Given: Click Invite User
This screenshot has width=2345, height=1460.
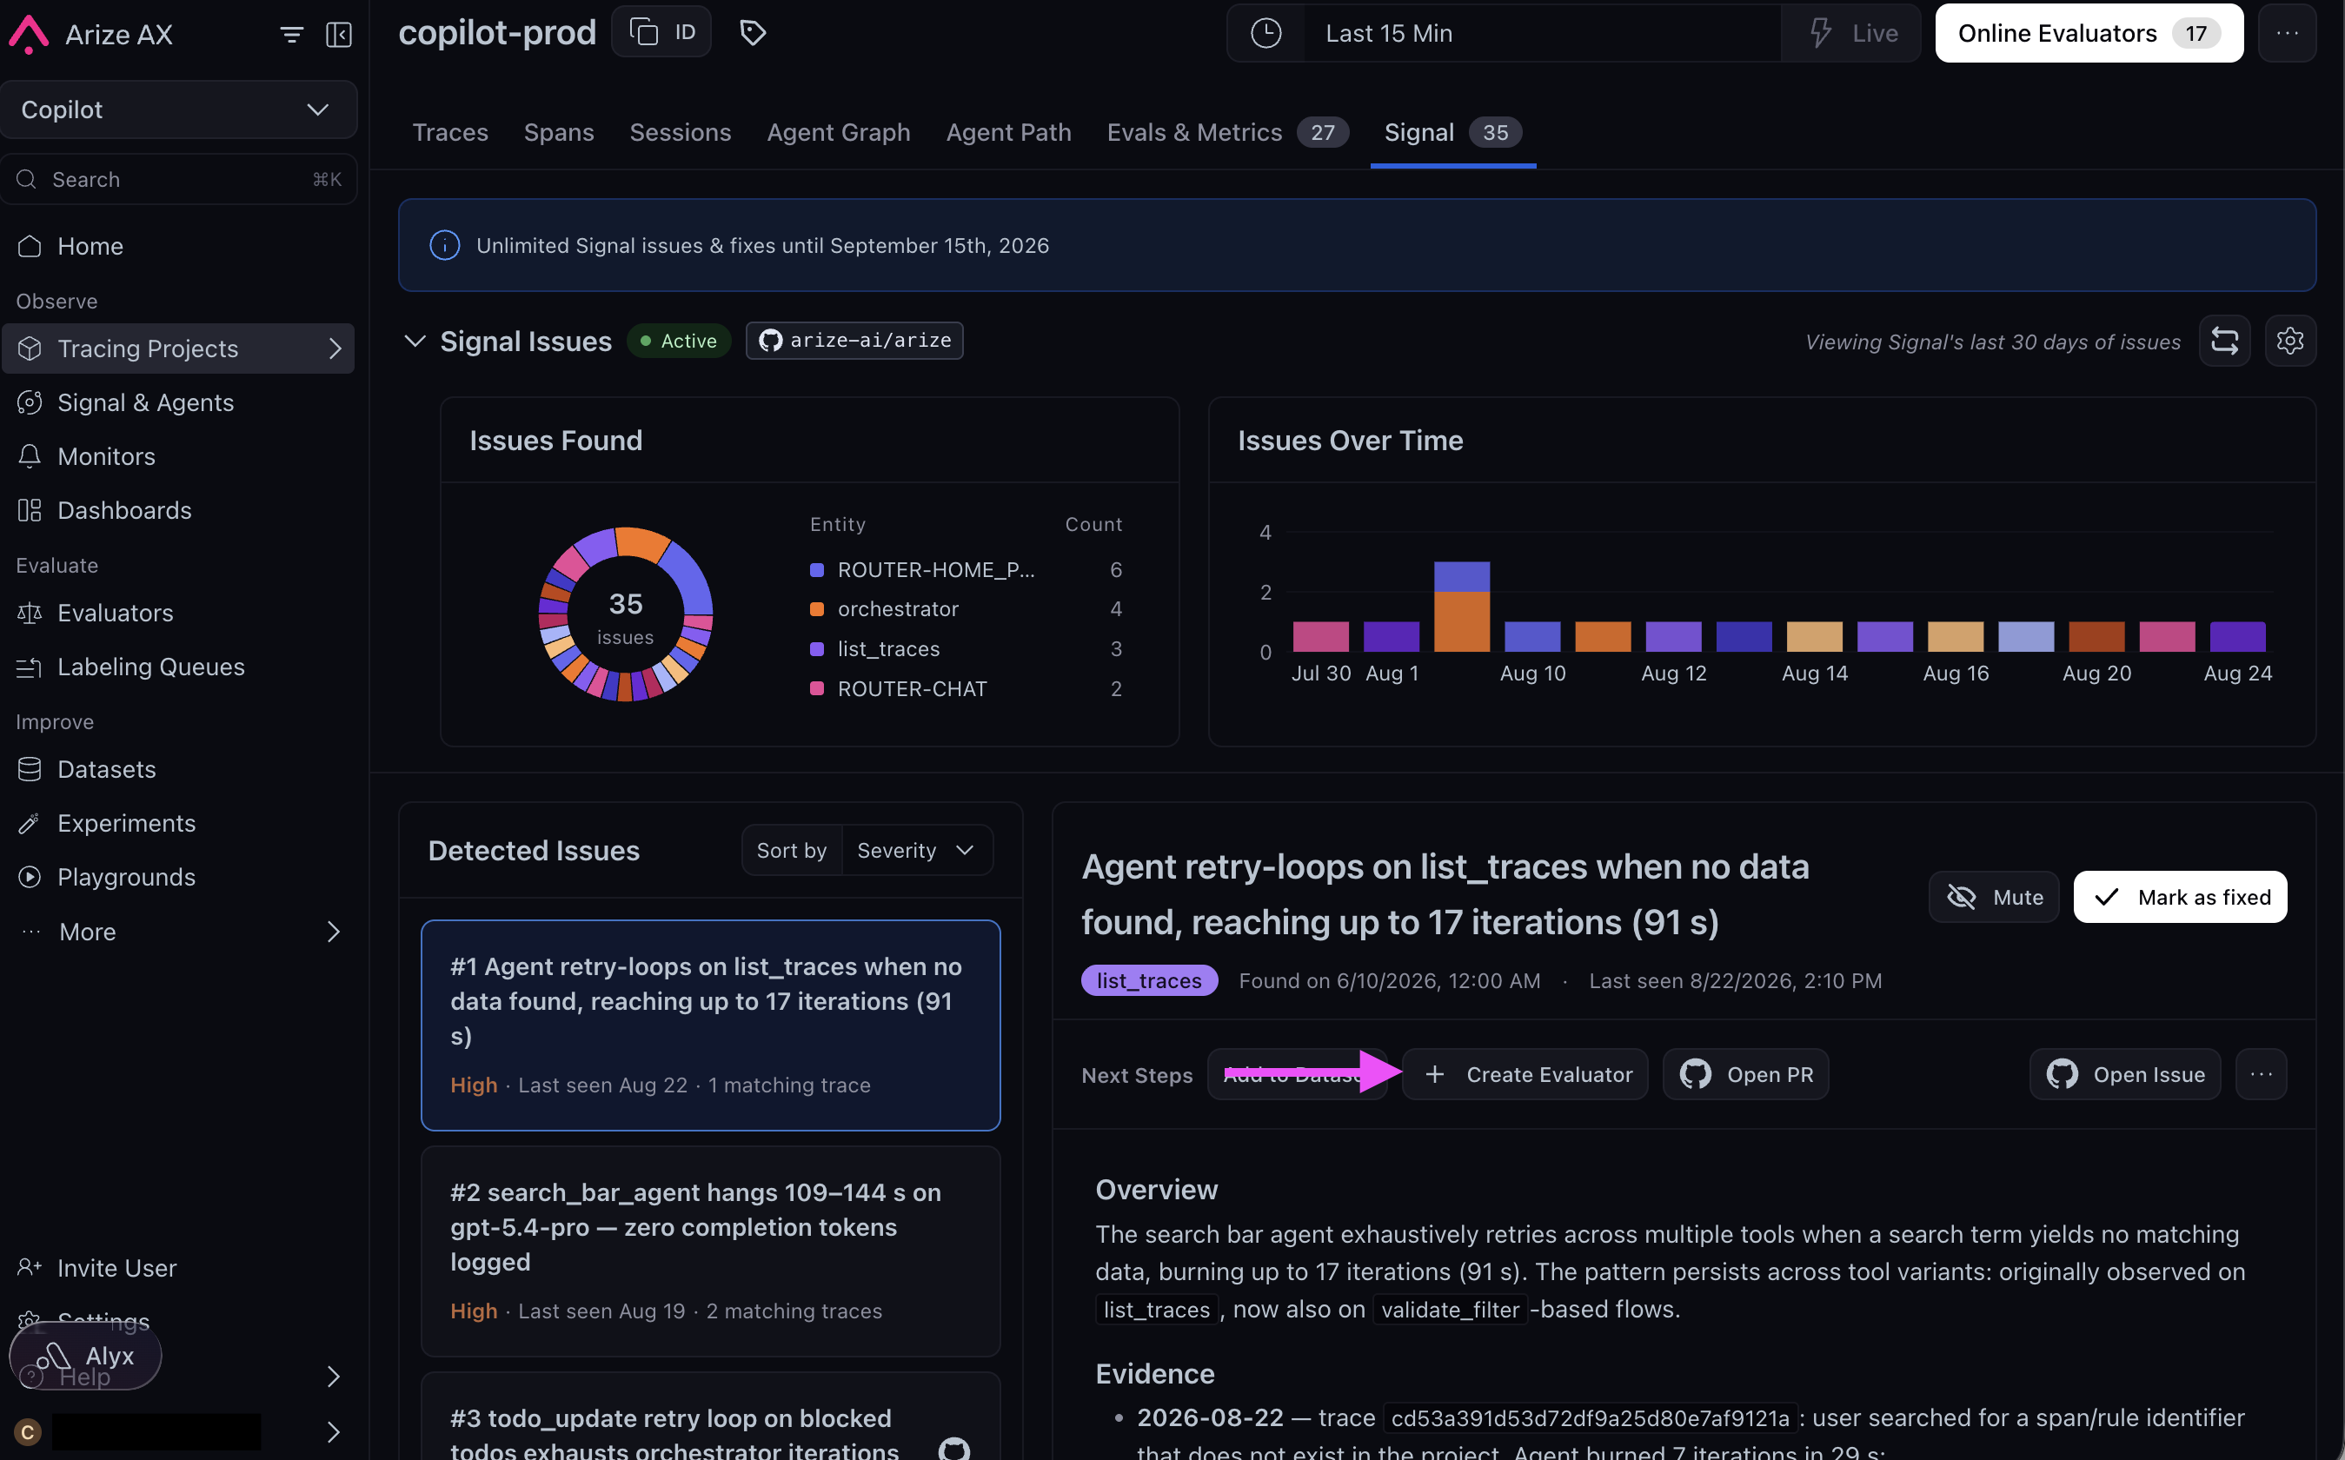Looking at the screenshot, I should 116,1268.
